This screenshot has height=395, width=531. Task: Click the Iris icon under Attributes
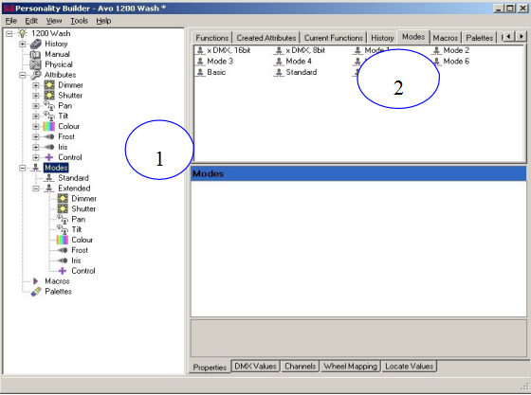pos(49,147)
